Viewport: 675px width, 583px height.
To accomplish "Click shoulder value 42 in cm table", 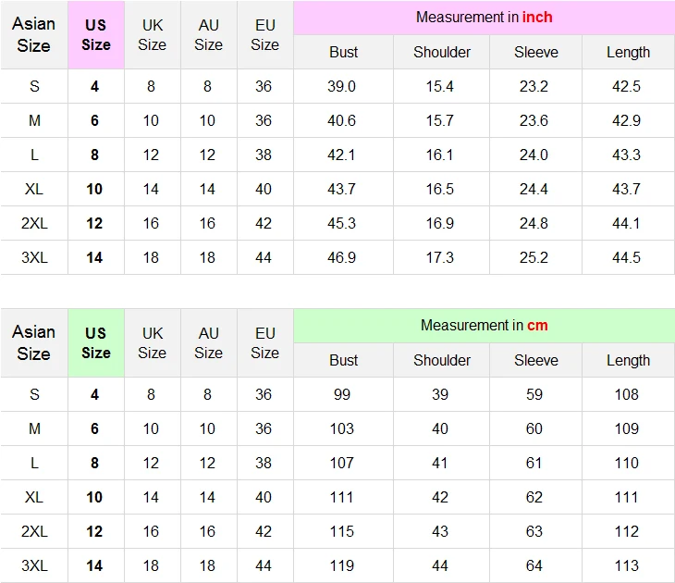I will 440,497.
